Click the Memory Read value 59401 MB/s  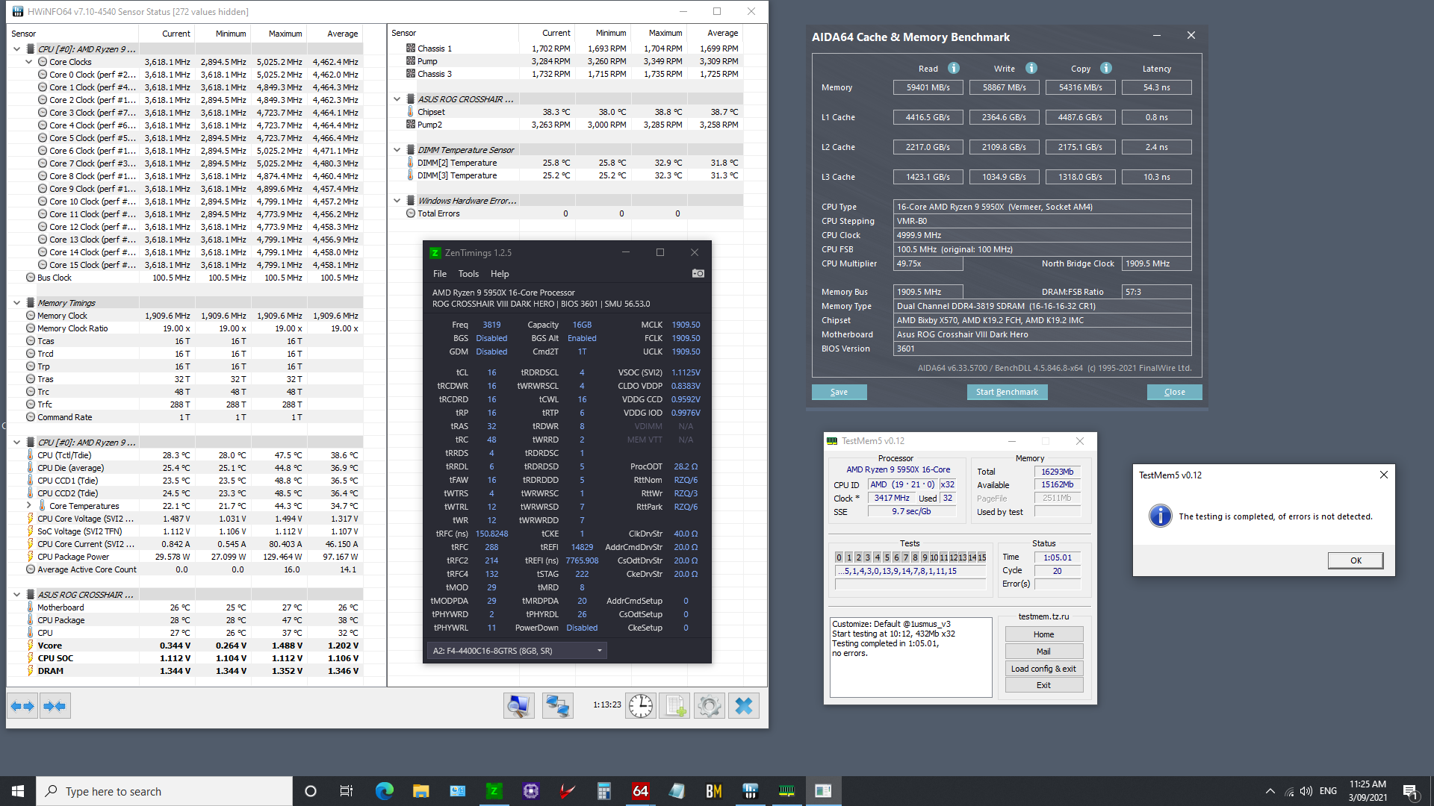click(928, 87)
